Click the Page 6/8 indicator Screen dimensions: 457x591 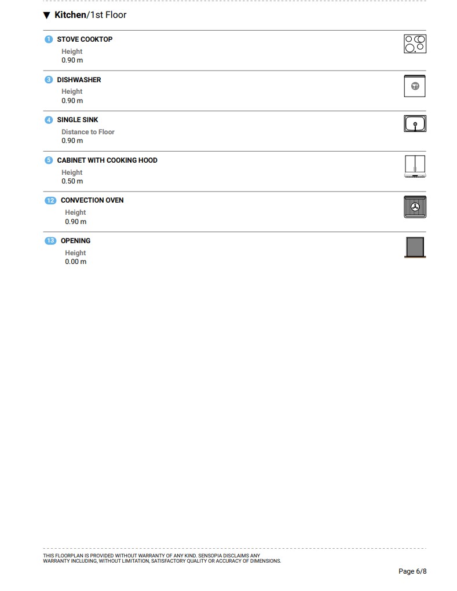point(412,571)
